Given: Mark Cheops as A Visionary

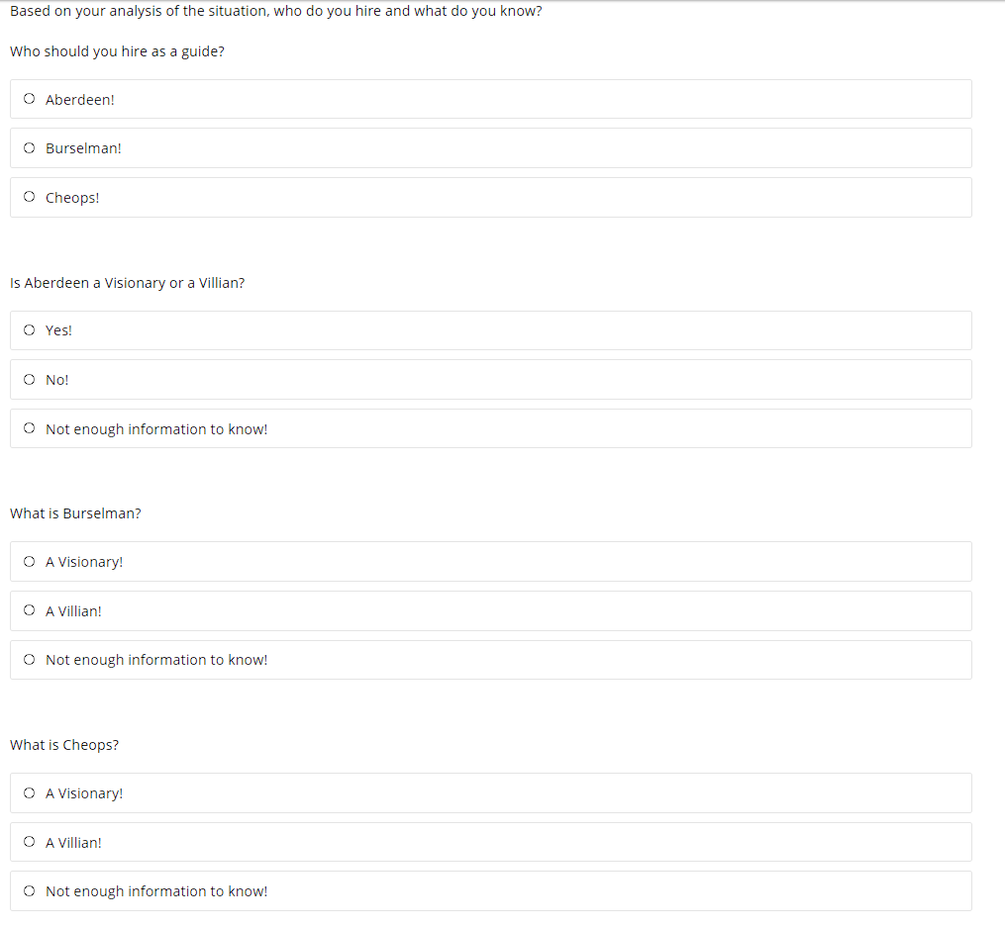Looking at the screenshot, I should (x=29, y=792).
